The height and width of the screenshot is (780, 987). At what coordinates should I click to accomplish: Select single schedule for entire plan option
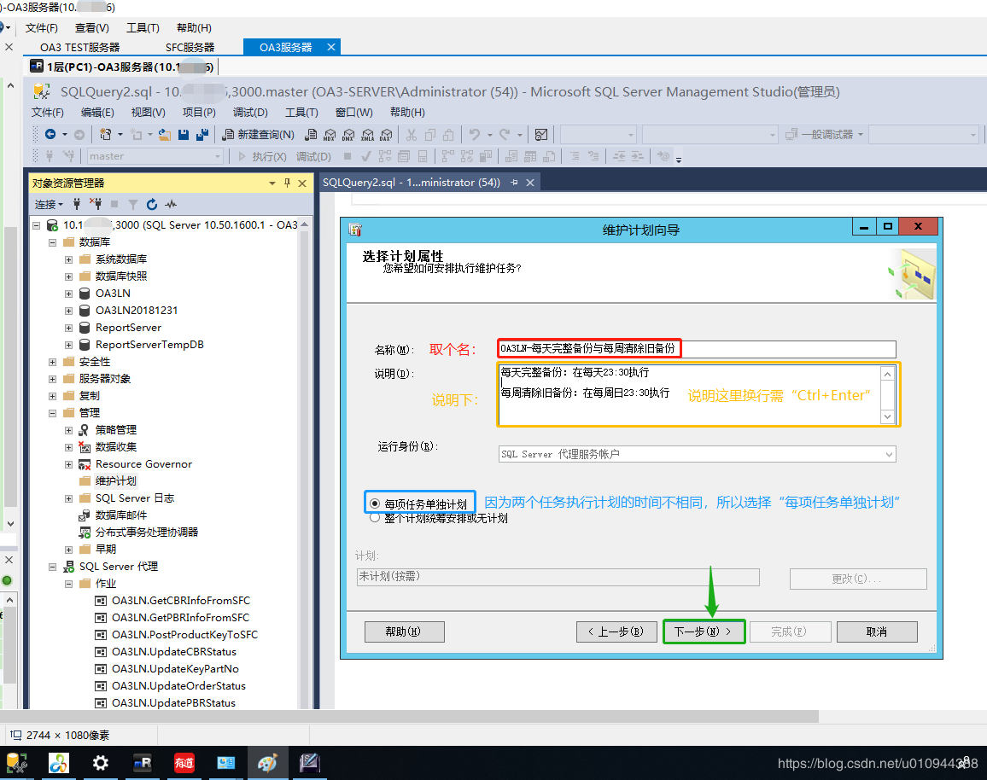click(x=440, y=518)
